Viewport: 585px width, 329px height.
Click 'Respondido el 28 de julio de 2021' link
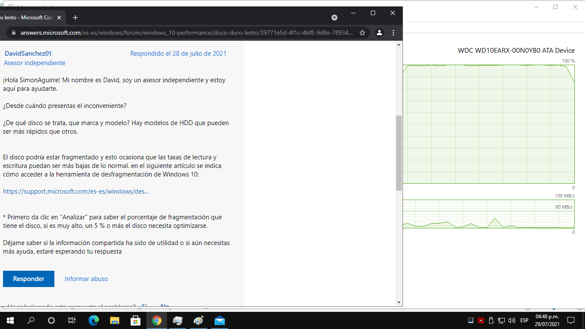(x=178, y=54)
